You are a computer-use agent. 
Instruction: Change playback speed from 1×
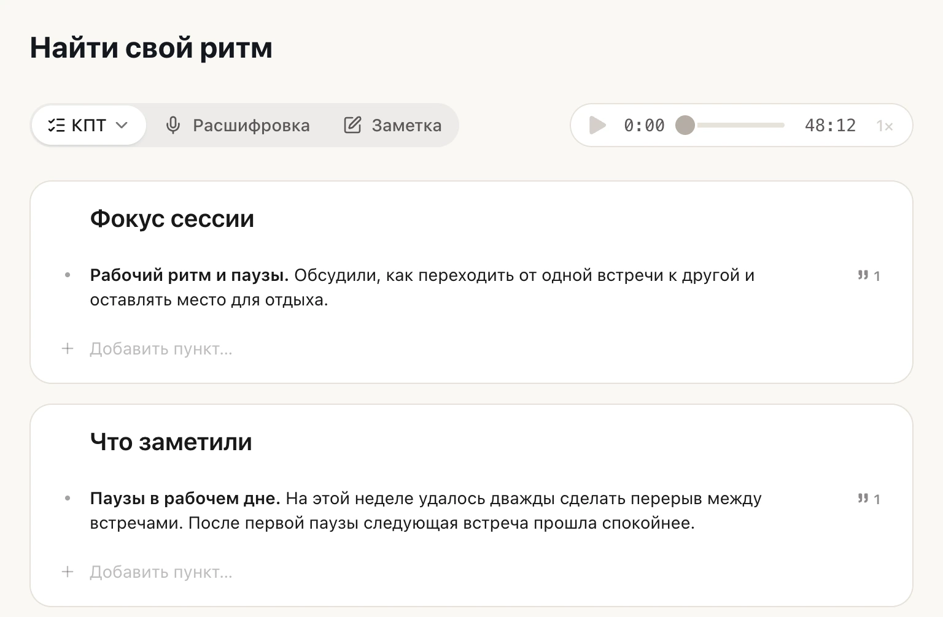(x=885, y=126)
